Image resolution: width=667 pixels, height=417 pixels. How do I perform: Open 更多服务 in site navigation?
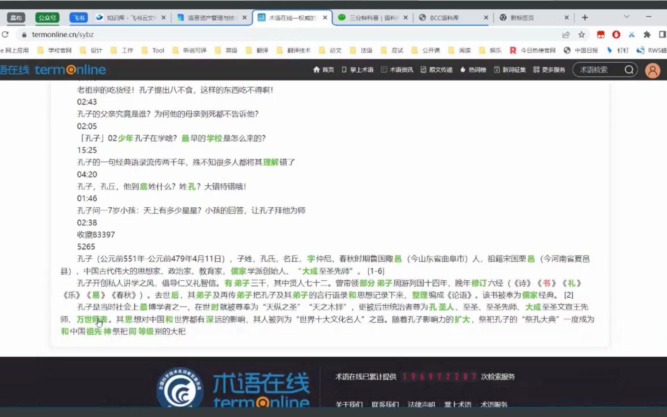pos(549,70)
